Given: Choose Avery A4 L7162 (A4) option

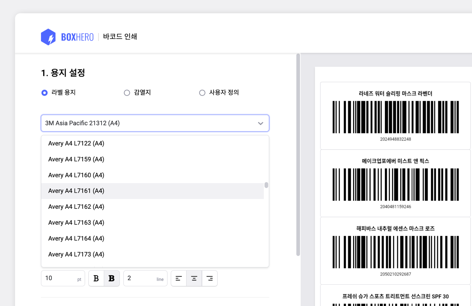Looking at the screenshot, I should [153, 207].
